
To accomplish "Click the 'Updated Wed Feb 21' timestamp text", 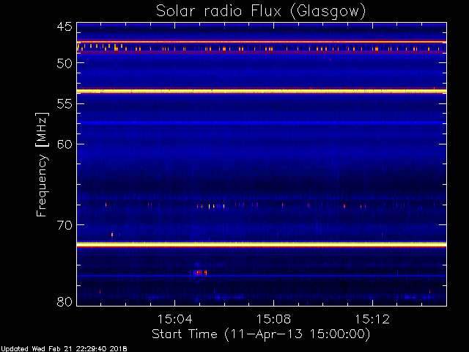I will [64, 349].
